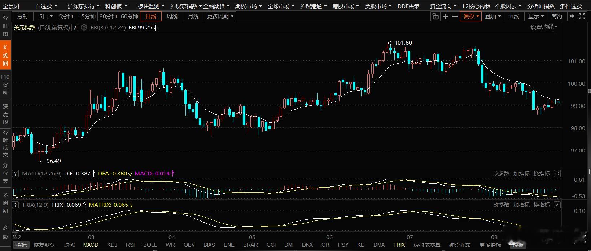Click help question mark beside MACD
This screenshot has height=251, width=591.
click(x=16, y=173)
